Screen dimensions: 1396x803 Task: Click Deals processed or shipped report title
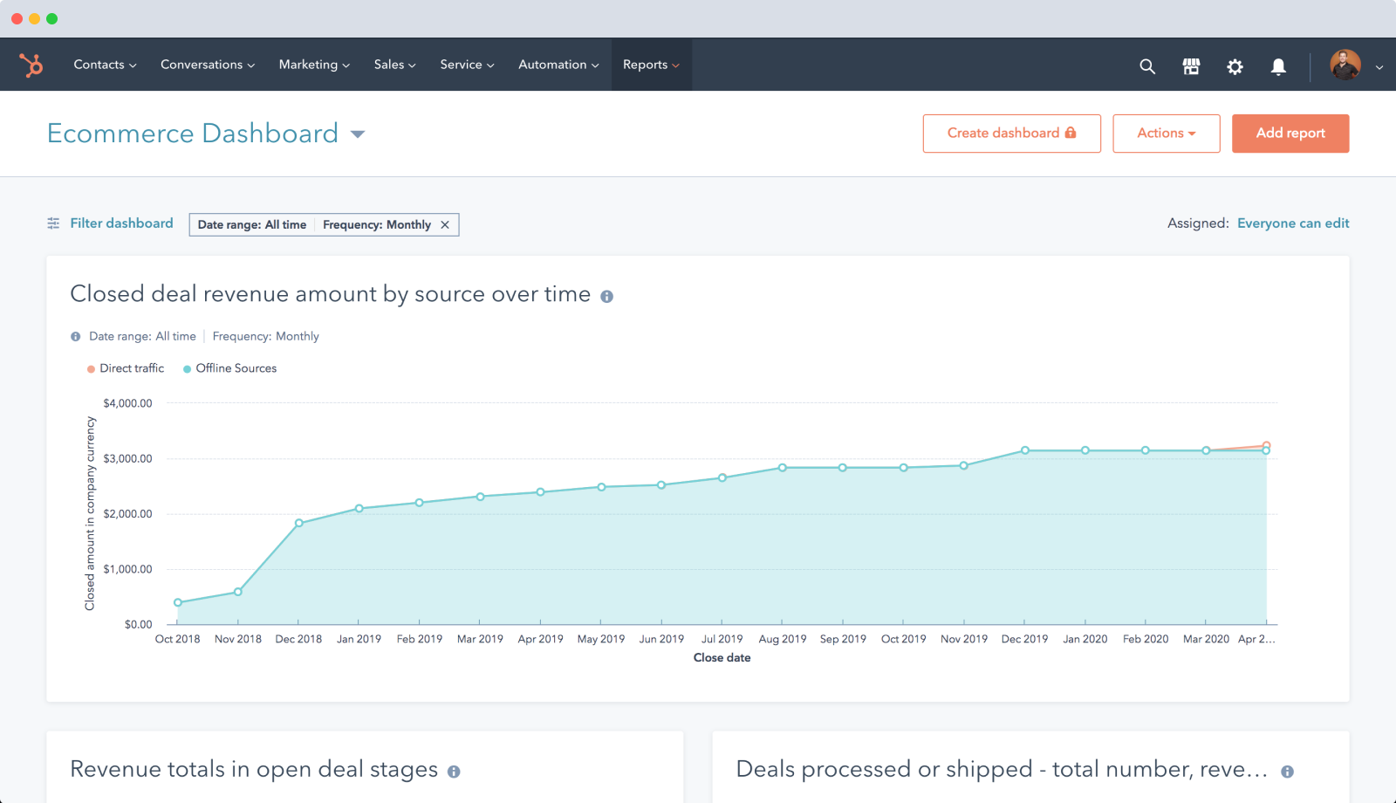(x=1002, y=769)
